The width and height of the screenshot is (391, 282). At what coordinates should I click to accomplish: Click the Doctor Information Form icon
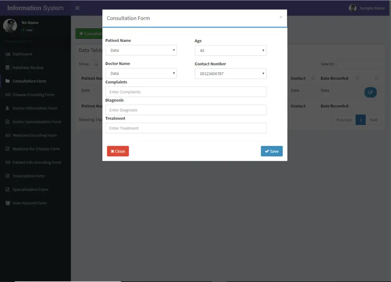click(x=8, y=108)
